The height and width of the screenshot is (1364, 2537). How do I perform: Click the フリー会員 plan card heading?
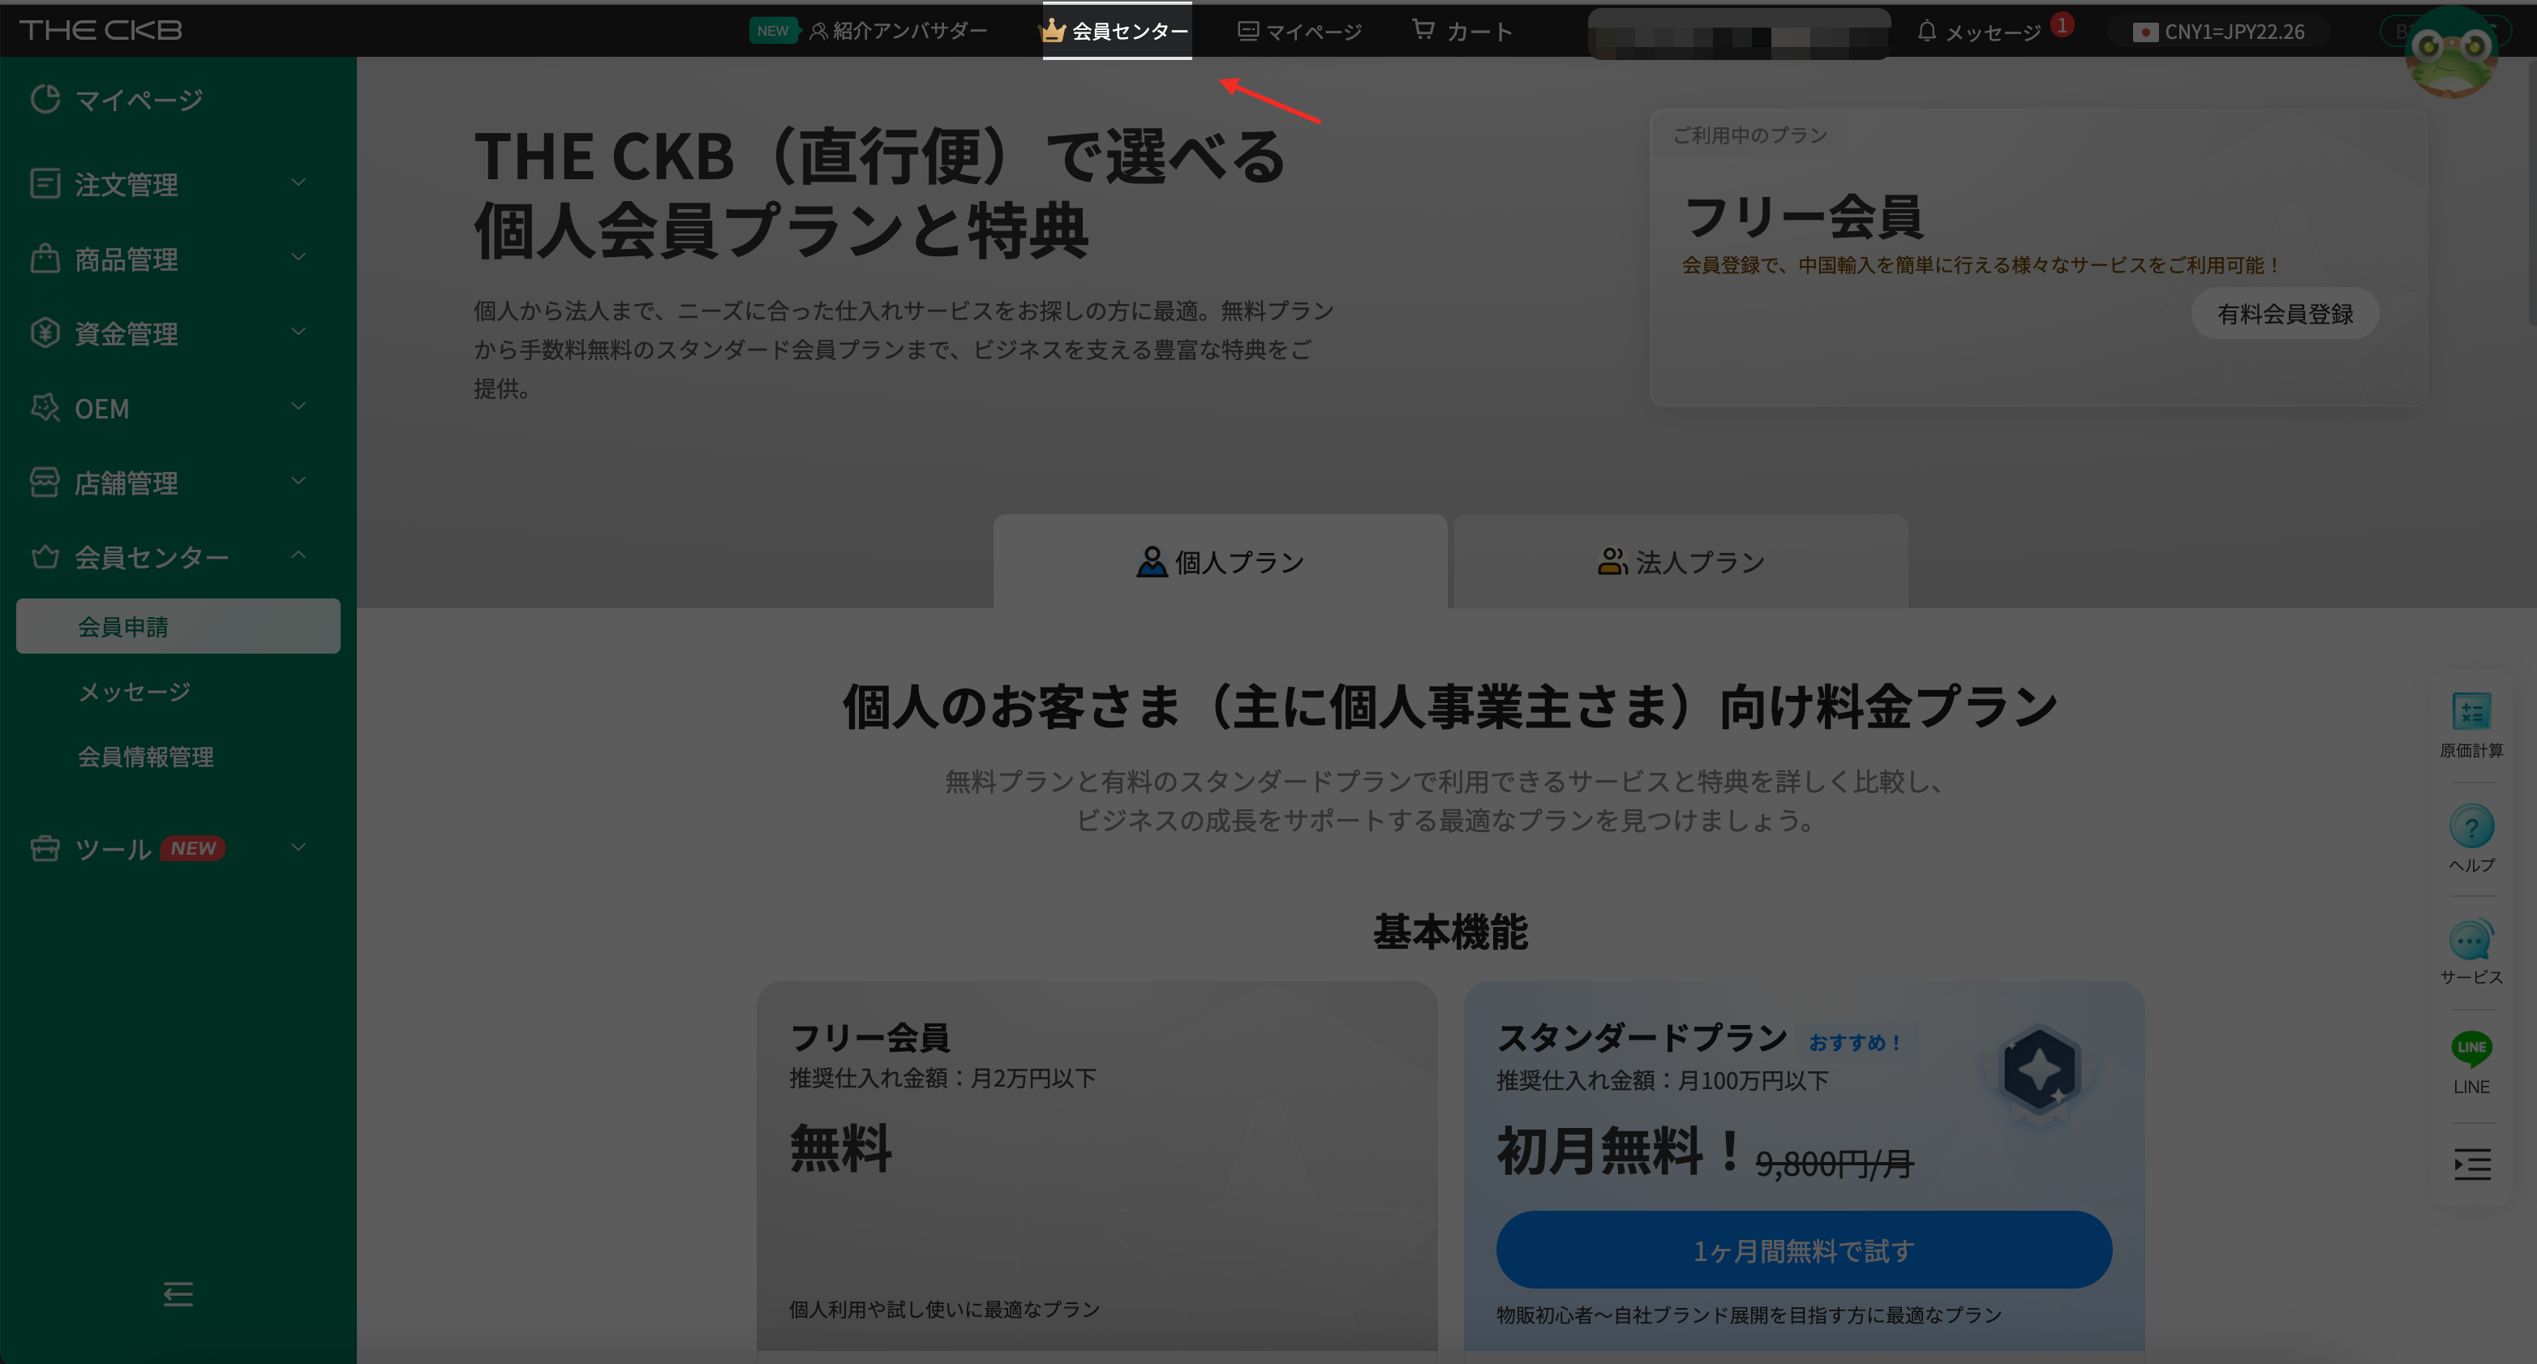pyautogui.click(x=869, y=1037)
